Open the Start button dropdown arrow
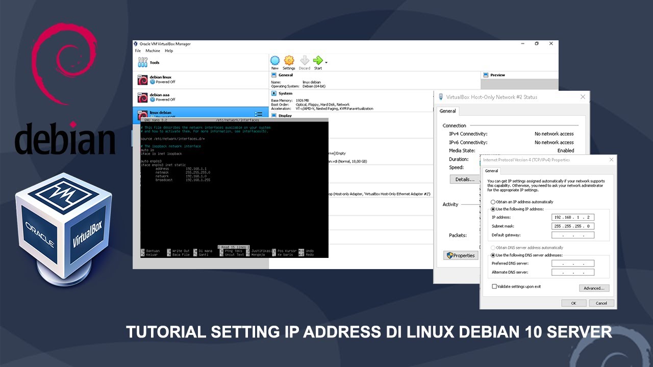This screenshot has width=653, height=367. pos(326,63)
